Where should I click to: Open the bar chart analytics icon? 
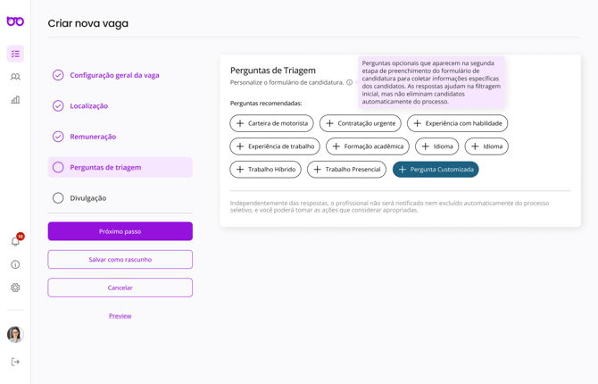pos(15,100)
